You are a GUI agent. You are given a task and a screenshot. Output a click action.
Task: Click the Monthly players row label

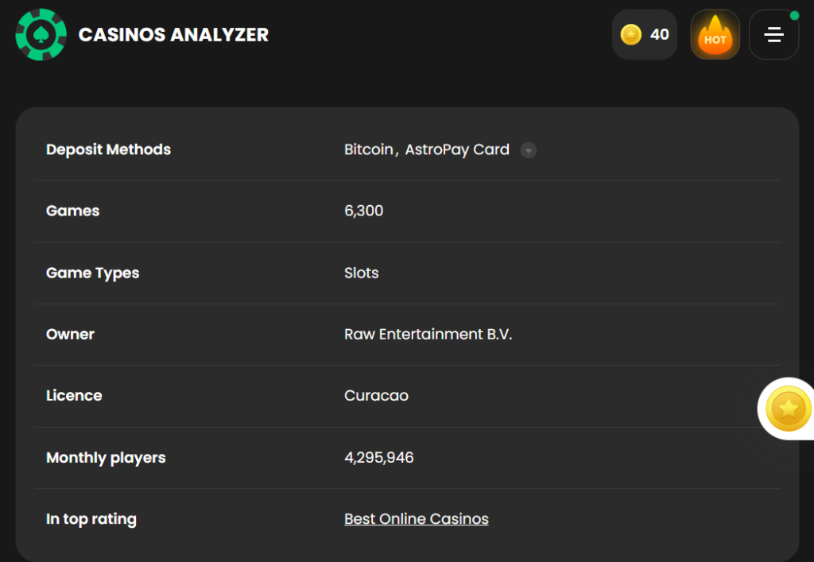click(106, 458)
